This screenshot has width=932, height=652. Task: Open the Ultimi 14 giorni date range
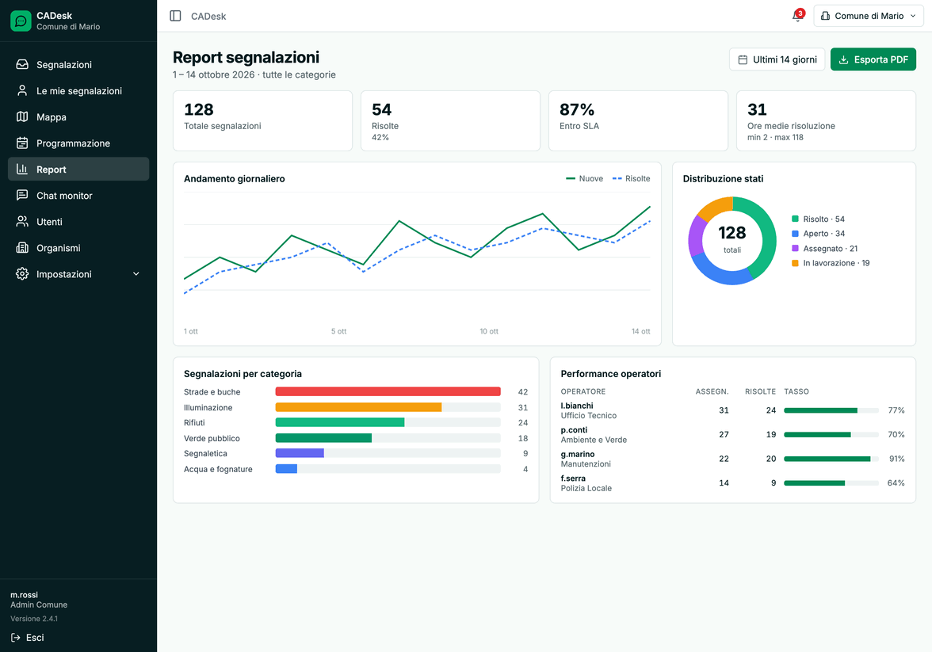[x=777, y=59]
